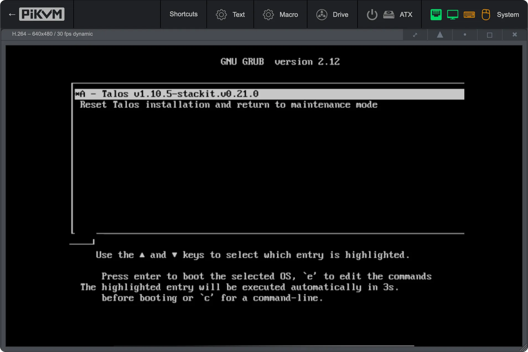This screenshot has height=352, width=528.
Task: Click the back arrow beside PiKVM logo
Action: click(12, 14)
